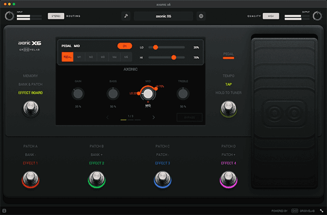
Task: Go to previous parameter page arrow
Action: pos(107,117)
